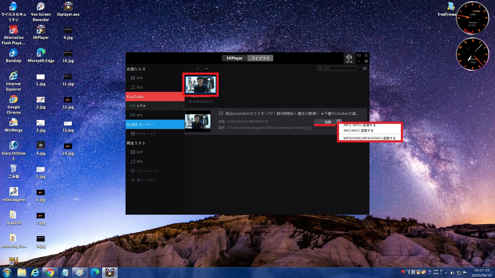Screen dimensions: 495x278
Task: Choose AAC:AACに変換する
Action: tap(358, 131)
